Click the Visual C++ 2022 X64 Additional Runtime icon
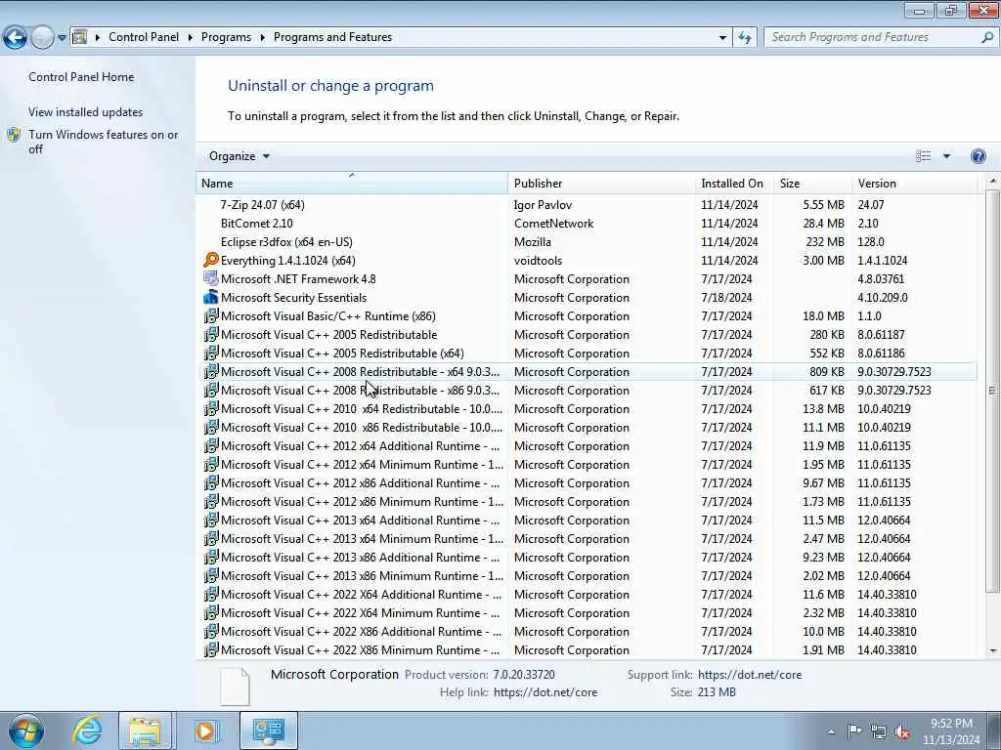Viewport: 1001px width, 750px height. tap(211, 594)
